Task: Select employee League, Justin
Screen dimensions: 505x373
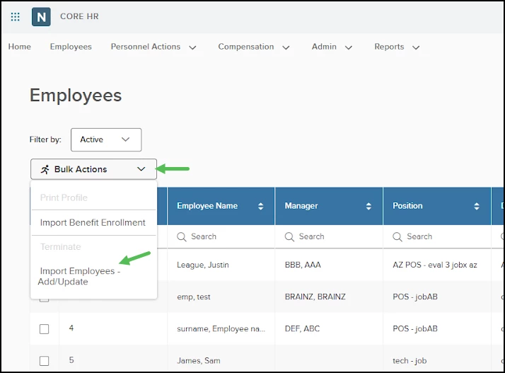Action: (203, 265)
